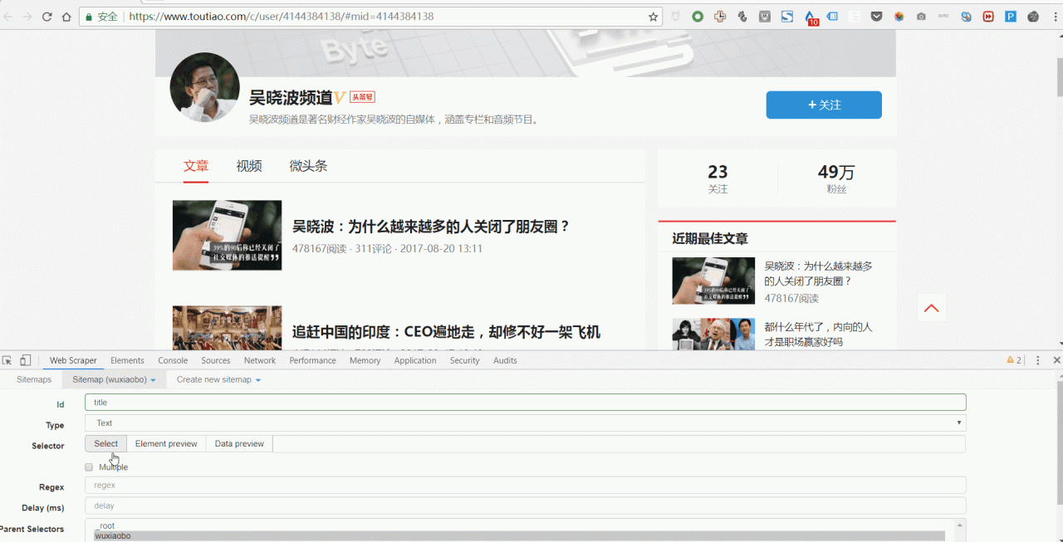The image size is (1063, 542).
Task: Click the browser address bar URL
Action: point(282,17)
